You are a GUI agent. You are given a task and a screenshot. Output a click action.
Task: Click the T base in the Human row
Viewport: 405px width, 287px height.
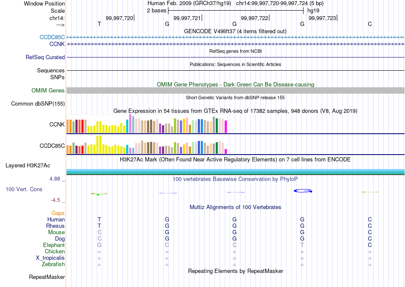[99, 220]
